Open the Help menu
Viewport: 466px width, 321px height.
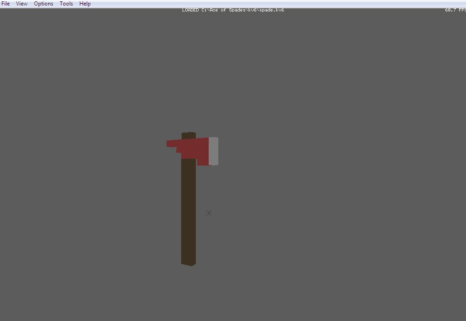coord(85,4)
